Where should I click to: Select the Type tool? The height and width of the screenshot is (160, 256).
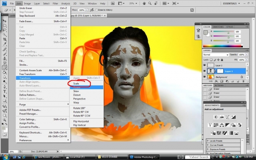(5, 91)
